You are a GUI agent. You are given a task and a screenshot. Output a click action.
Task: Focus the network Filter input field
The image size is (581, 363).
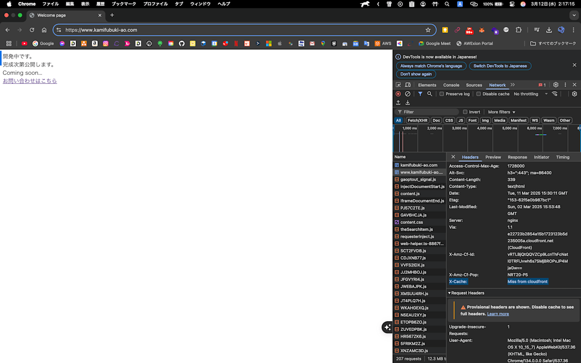428,112
